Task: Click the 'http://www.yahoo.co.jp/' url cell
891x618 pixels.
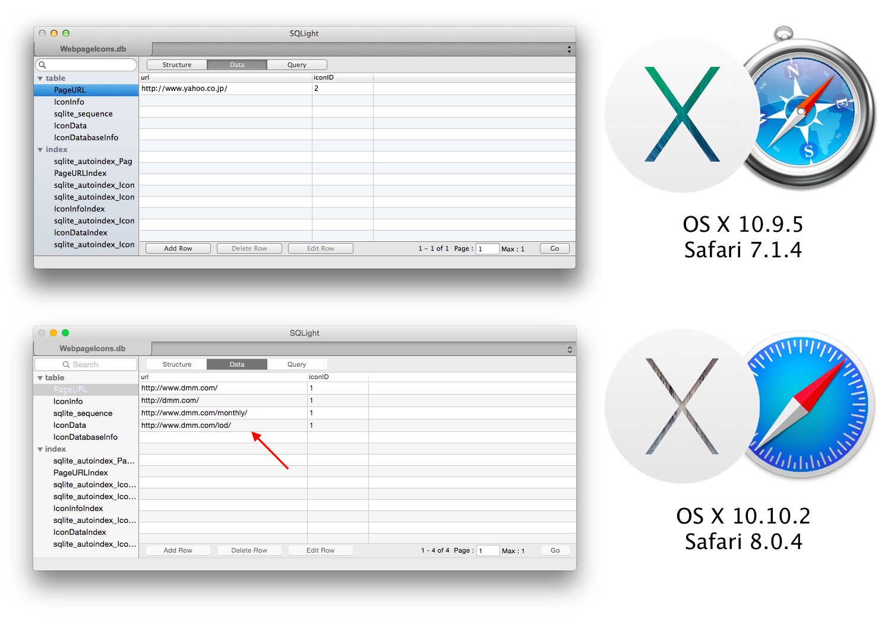Action: 226,89
